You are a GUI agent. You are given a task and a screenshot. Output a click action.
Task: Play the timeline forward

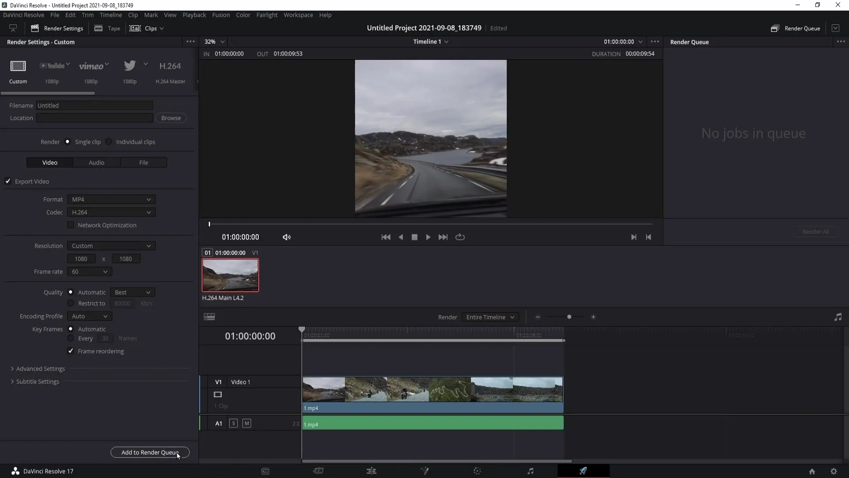pos(428,237)
